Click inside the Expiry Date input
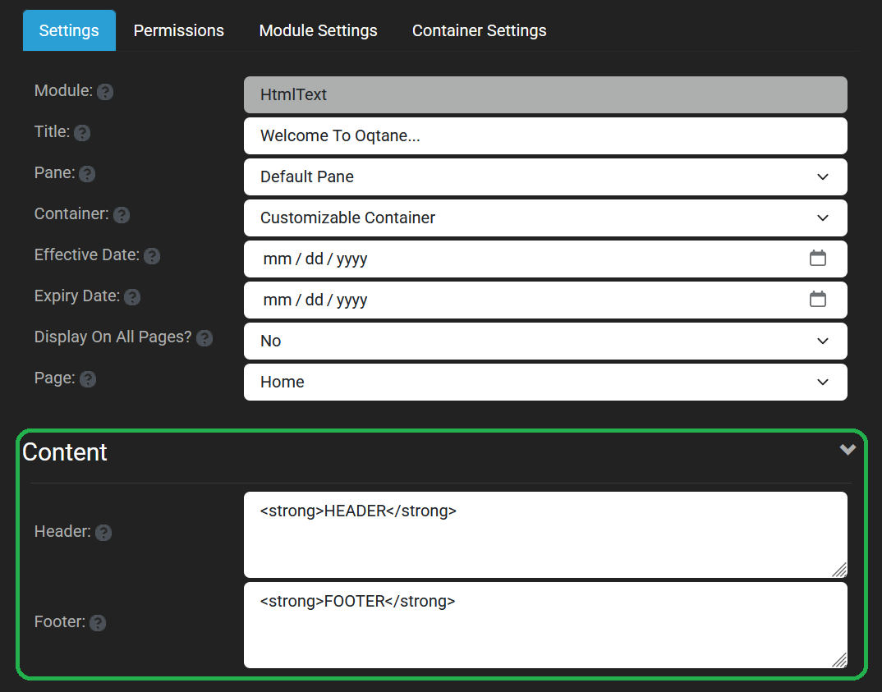The image size is (882, 692). coord(545,300)
